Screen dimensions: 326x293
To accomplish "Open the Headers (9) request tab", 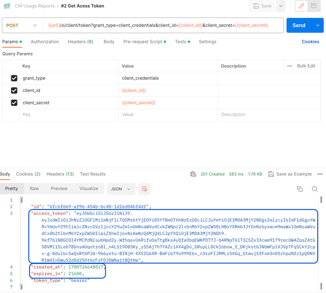I will (80, 42).
